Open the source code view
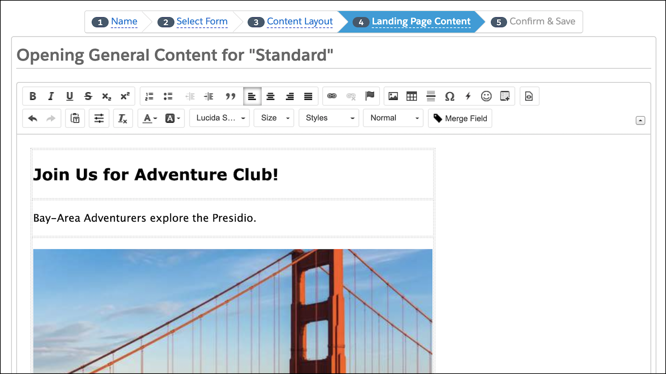This screenshot has width=666, height=374. click(x=529, y=96)
